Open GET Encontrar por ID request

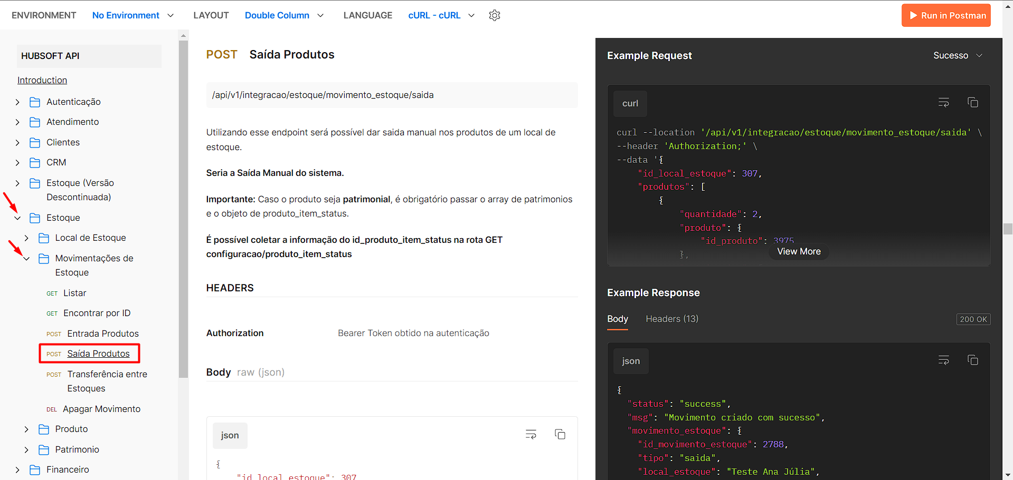pos(97,313)
